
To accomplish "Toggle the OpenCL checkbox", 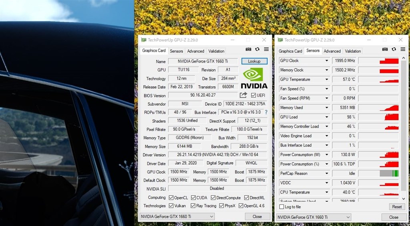I will pos(171,198).
